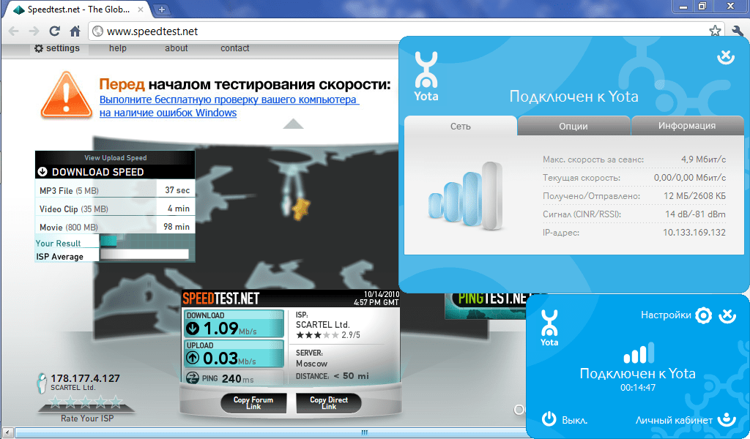The image size is (750, 439).
Task: Click the orange warning triangle icon
Action: [x=67, y=95]
